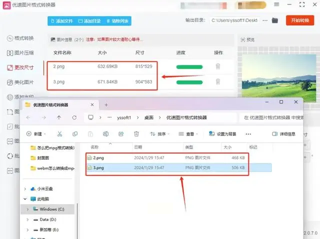Image resolution: width=320 pixels, height=239 pixels.
Task: Click the progress bar of 2.png
Action: pyautogui.click(x=189, y=67)
